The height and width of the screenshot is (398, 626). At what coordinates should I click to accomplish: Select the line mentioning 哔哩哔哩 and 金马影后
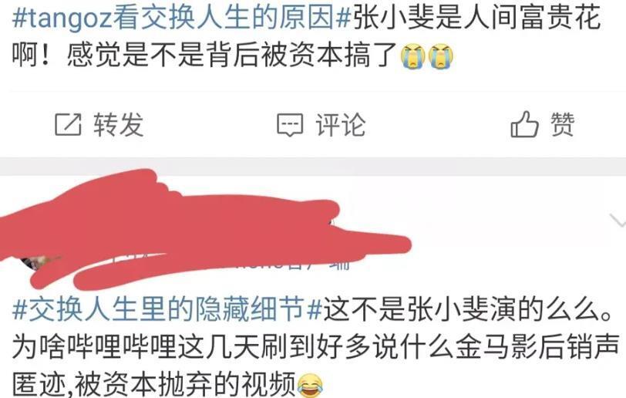(x=315, y=347)
